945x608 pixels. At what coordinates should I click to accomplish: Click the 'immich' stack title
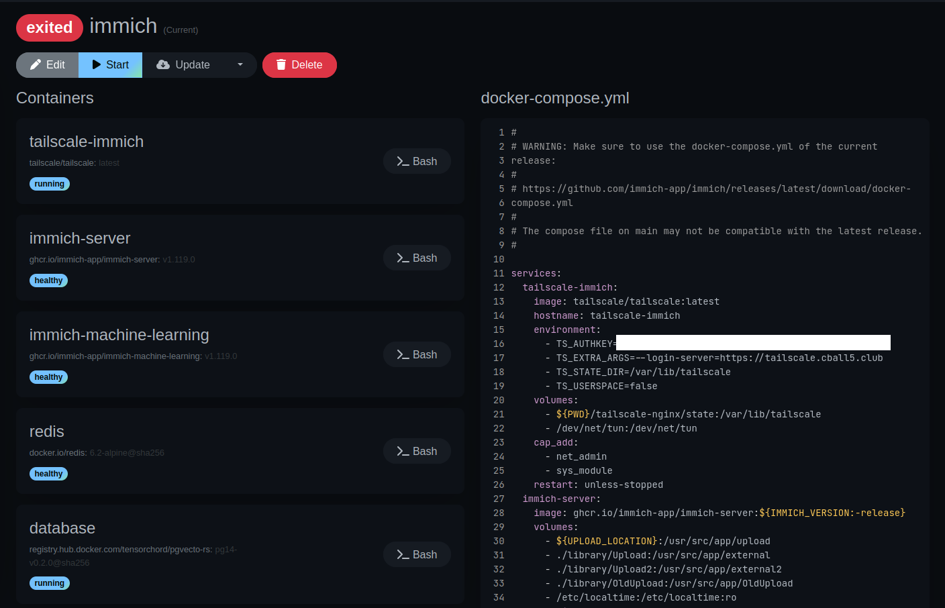123,26
